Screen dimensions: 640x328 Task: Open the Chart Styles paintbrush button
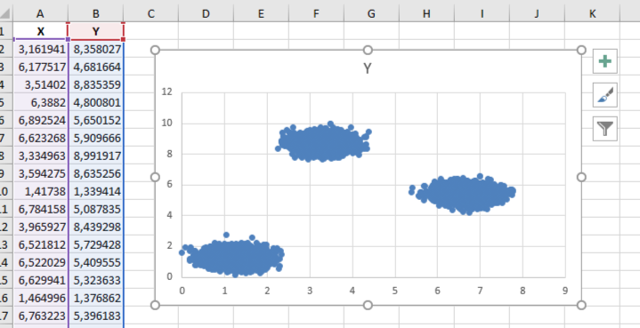click(605, 95)
